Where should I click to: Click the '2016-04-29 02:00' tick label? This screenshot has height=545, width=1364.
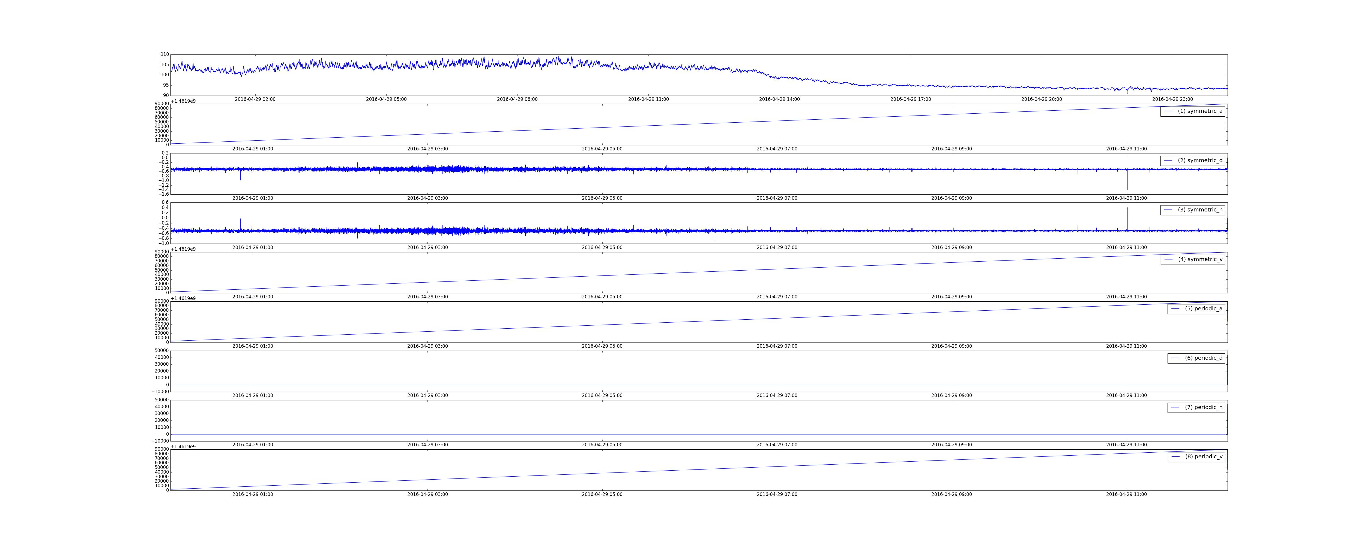(x=255, y=99)
